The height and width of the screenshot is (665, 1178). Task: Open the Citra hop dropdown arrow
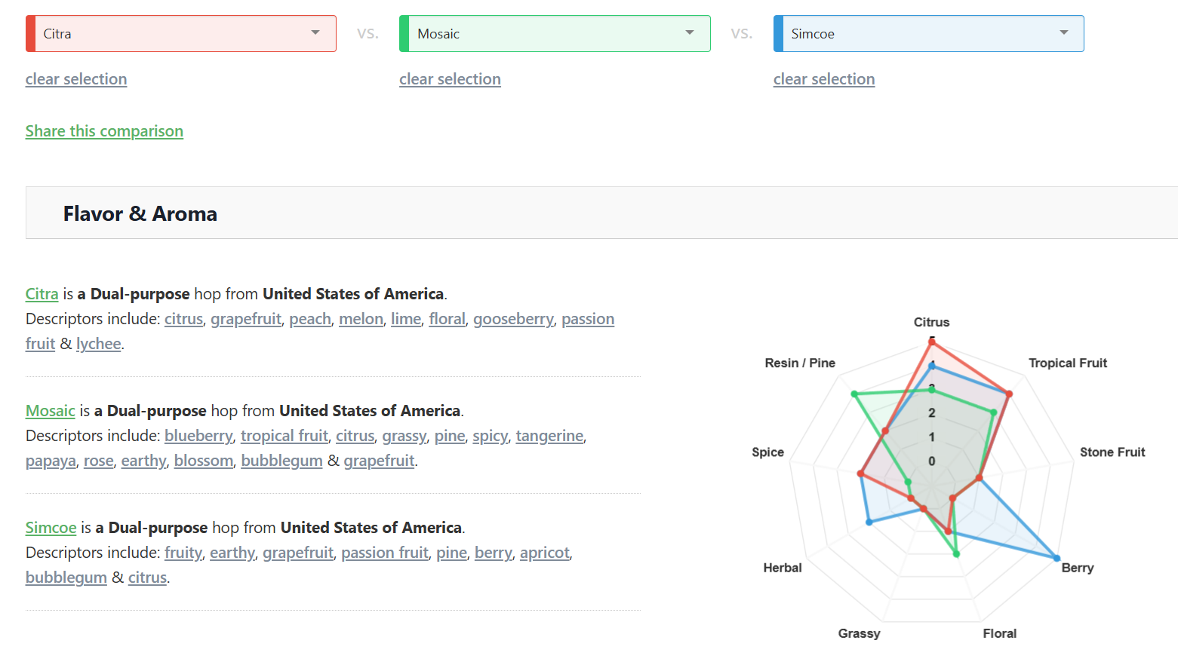315,33
